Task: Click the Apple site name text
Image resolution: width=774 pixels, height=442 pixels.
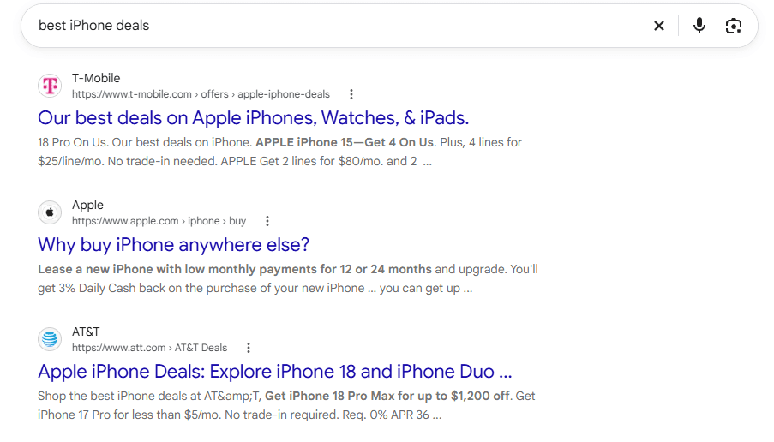Action: point(88,206)
